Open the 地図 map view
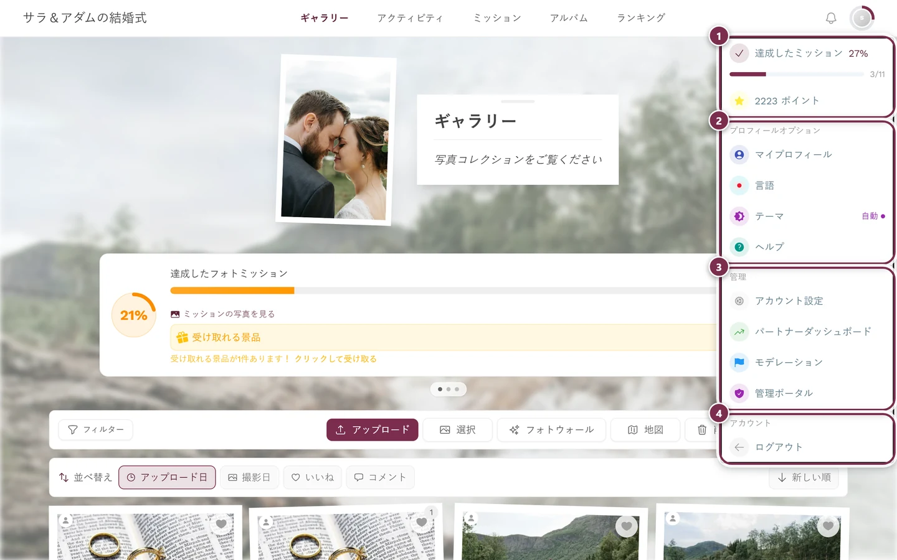Viewport: 897px width, 560px height. click(645, 430)
